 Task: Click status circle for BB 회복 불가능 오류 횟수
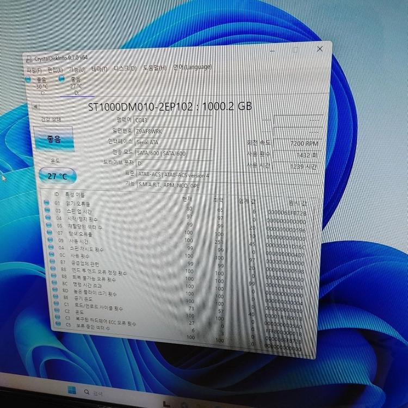point(54,275)
